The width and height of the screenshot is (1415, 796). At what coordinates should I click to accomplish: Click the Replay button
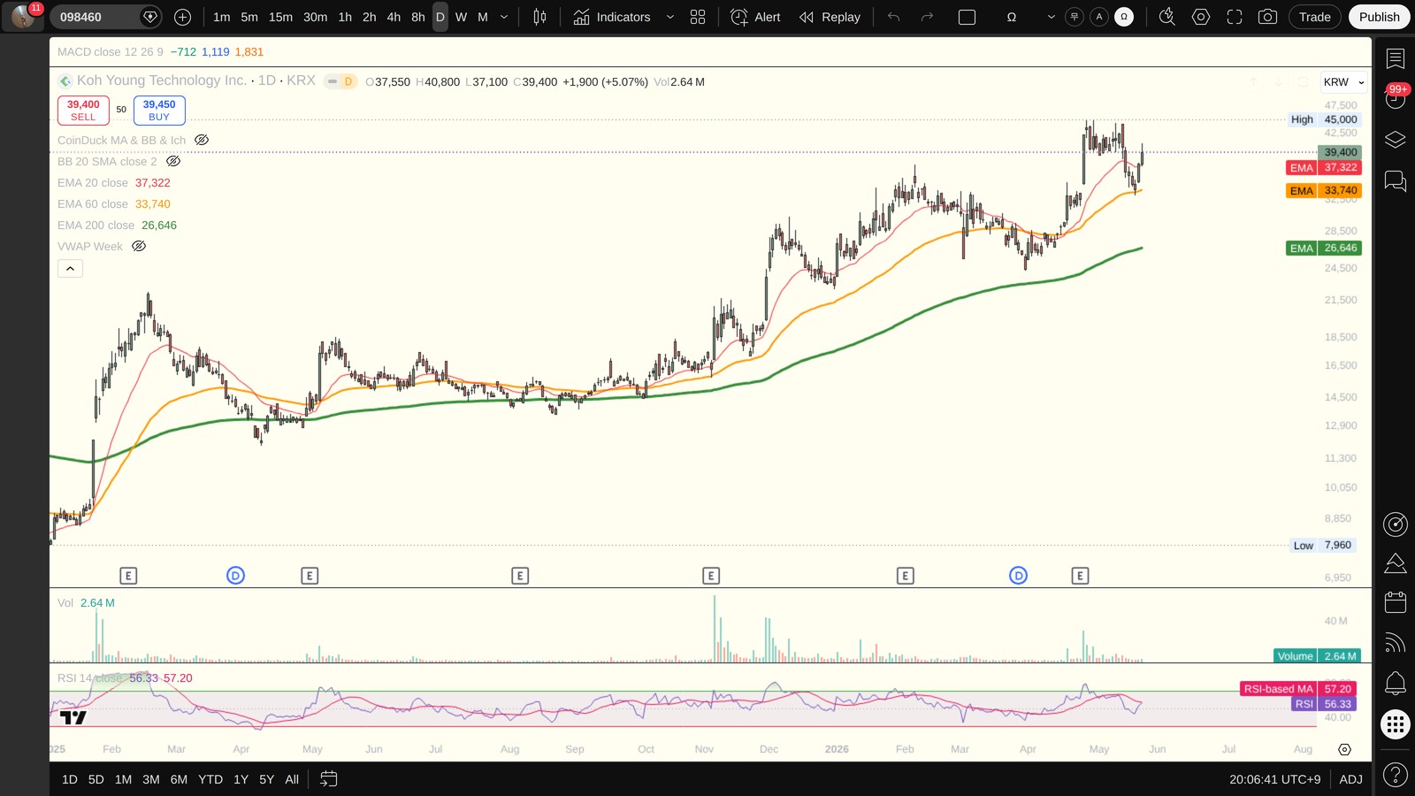point(830,17)
